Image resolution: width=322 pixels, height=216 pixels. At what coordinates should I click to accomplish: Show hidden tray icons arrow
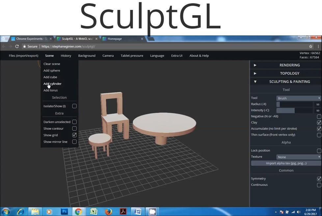point(276,212)
